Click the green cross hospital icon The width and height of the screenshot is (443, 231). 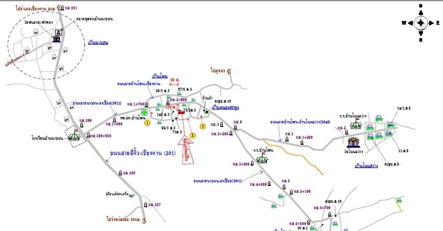pyautogui.click(x=145, y=113)
